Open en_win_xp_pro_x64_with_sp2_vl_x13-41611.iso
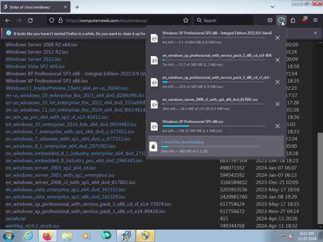The image size is (323, 242). 57,117
